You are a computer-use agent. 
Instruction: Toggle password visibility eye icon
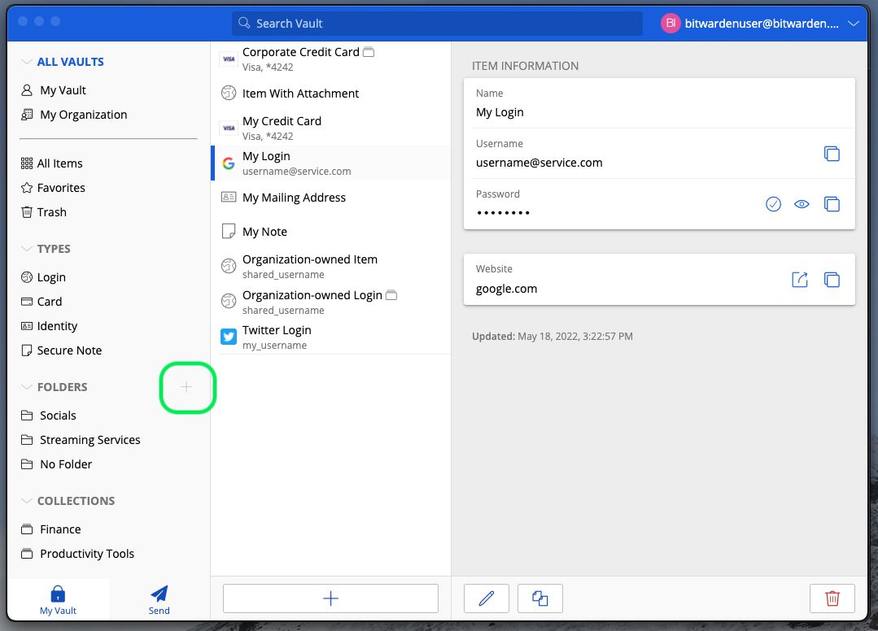802,204
